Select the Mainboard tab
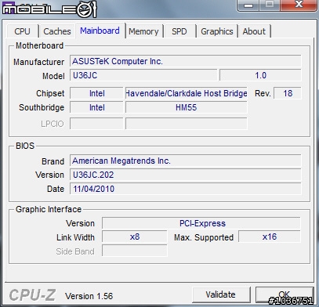Viewport: 319px width, 307px height. point(100,31)
